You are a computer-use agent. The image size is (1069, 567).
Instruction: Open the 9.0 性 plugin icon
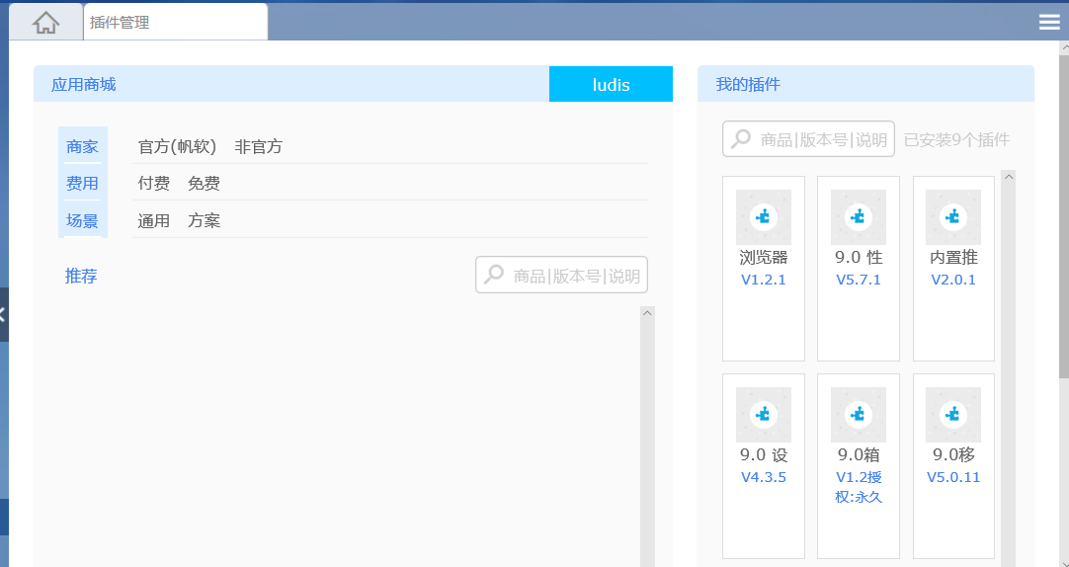tap(859, 217)
